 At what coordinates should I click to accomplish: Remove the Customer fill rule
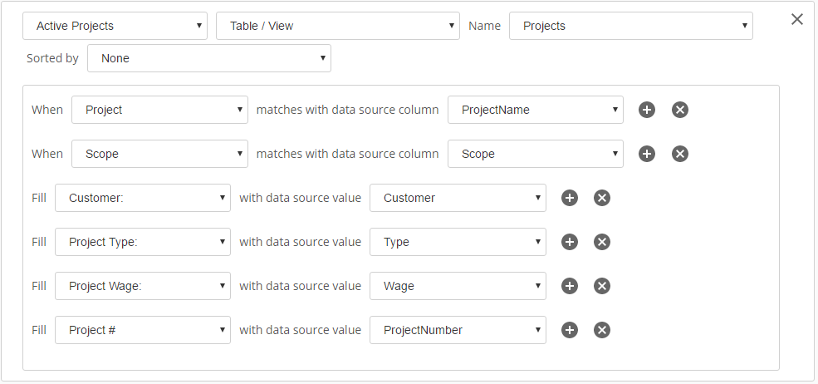601,198
